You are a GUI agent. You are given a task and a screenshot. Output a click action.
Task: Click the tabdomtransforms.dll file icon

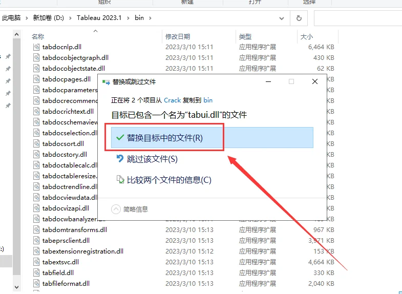pyautogui.click(x=36, y=230)
